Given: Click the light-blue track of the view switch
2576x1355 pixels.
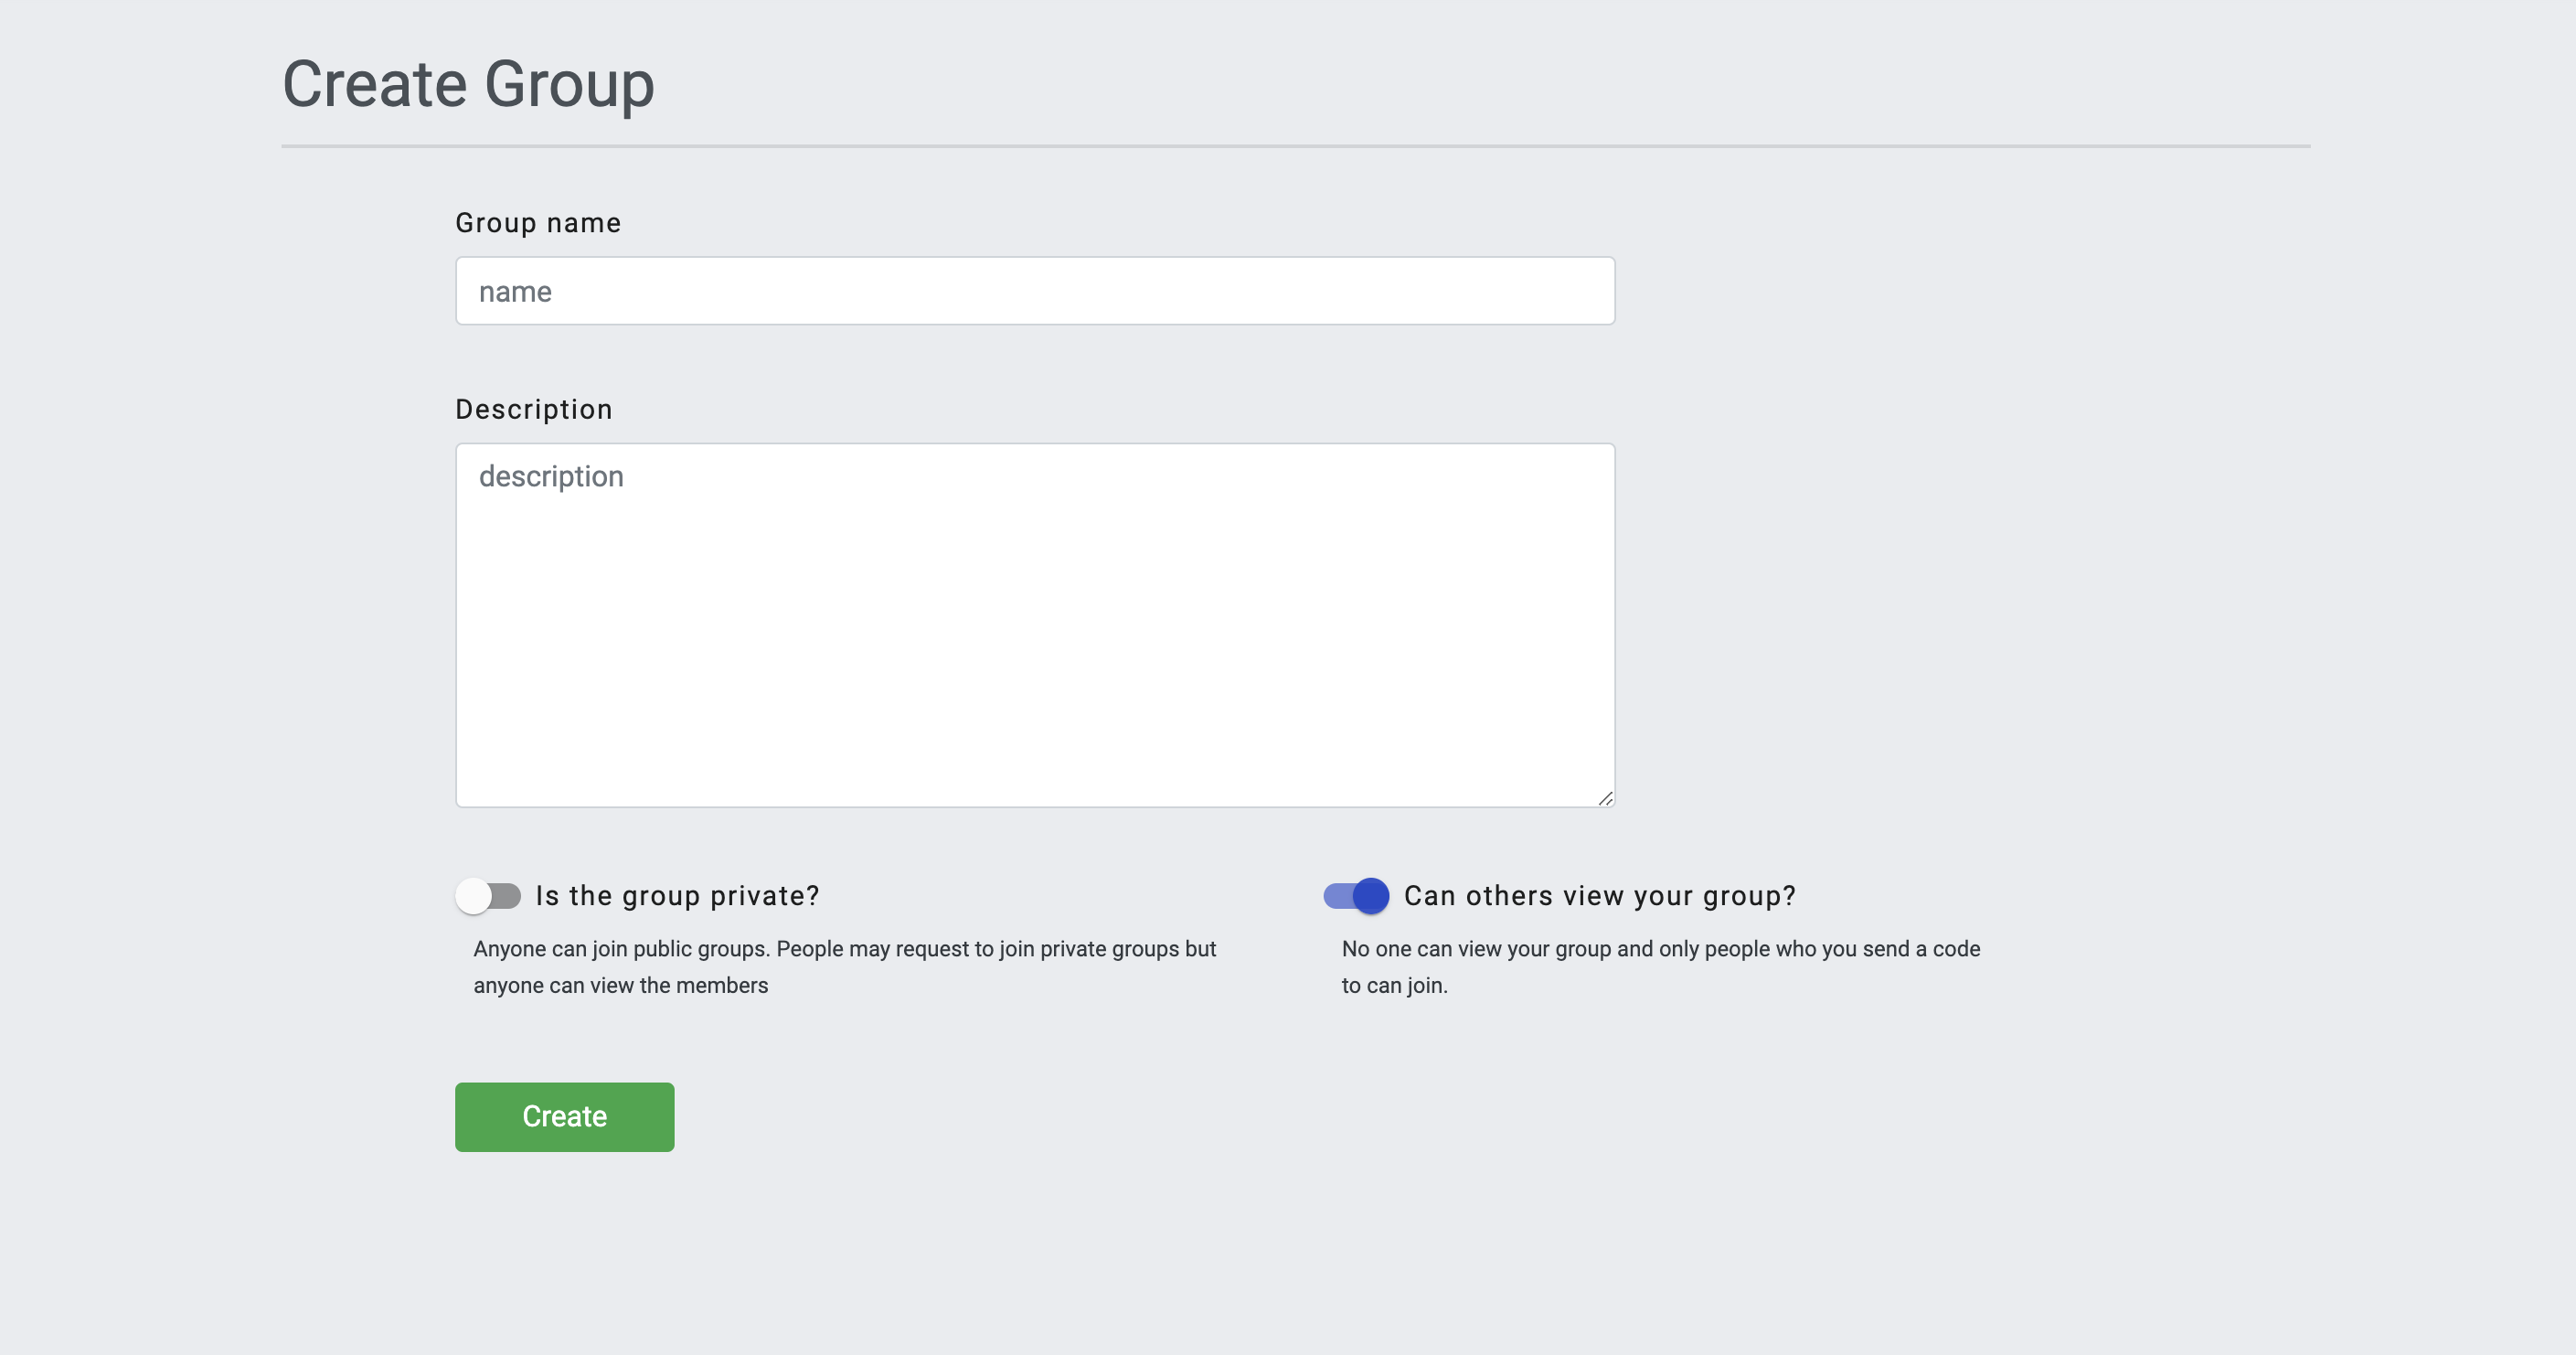Looking at the screenshot, I should pyautogui.click(x=1338, y=896).
